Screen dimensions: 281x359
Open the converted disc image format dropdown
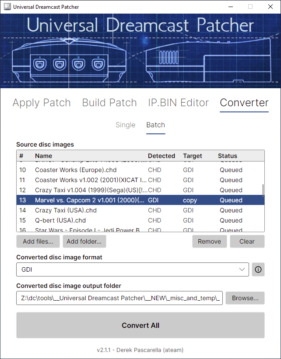[133, 269]
